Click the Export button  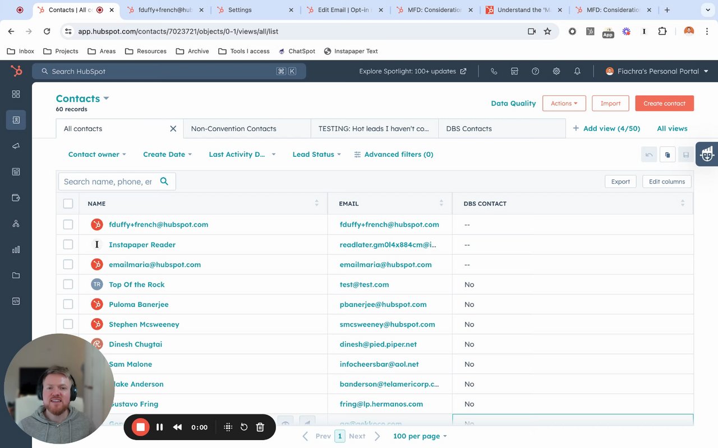coord(620,181)
